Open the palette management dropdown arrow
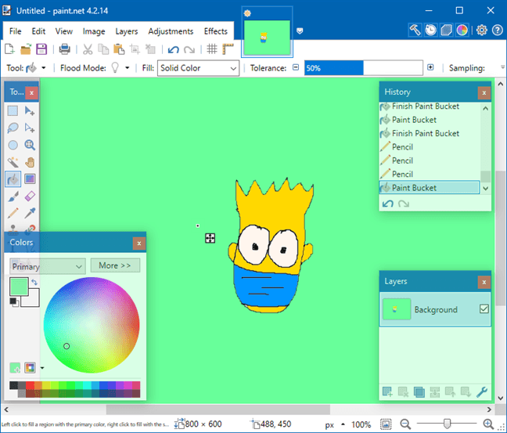 click(42, 368)
